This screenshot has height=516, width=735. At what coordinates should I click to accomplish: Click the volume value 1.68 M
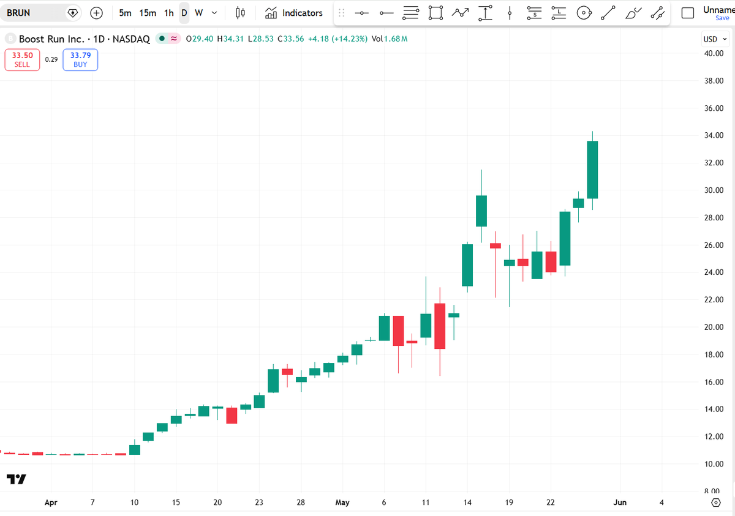point(396,39)
